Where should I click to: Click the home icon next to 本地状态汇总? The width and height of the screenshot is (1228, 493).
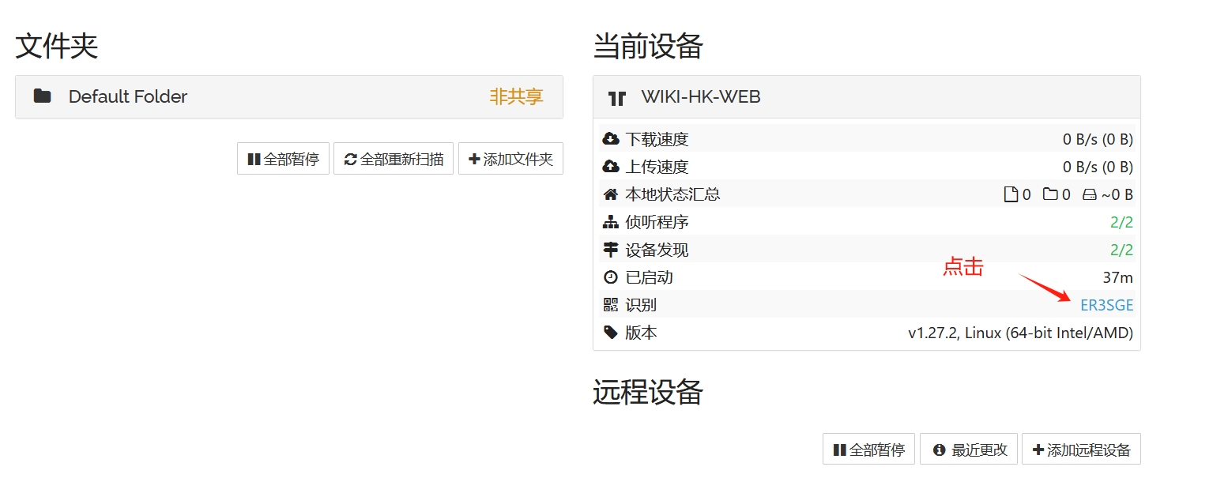(x=611, y=194)
